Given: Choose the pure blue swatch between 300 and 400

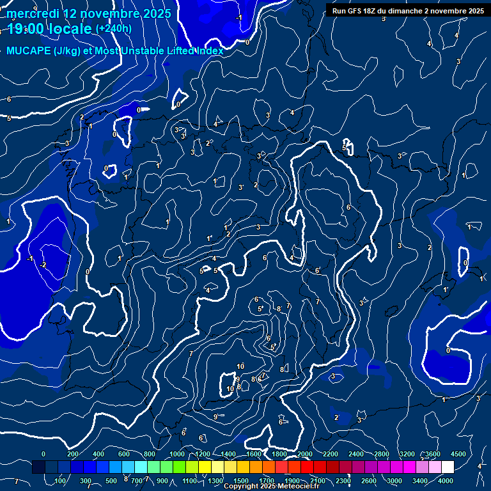Looking at the screenshot, I should 90,467.
